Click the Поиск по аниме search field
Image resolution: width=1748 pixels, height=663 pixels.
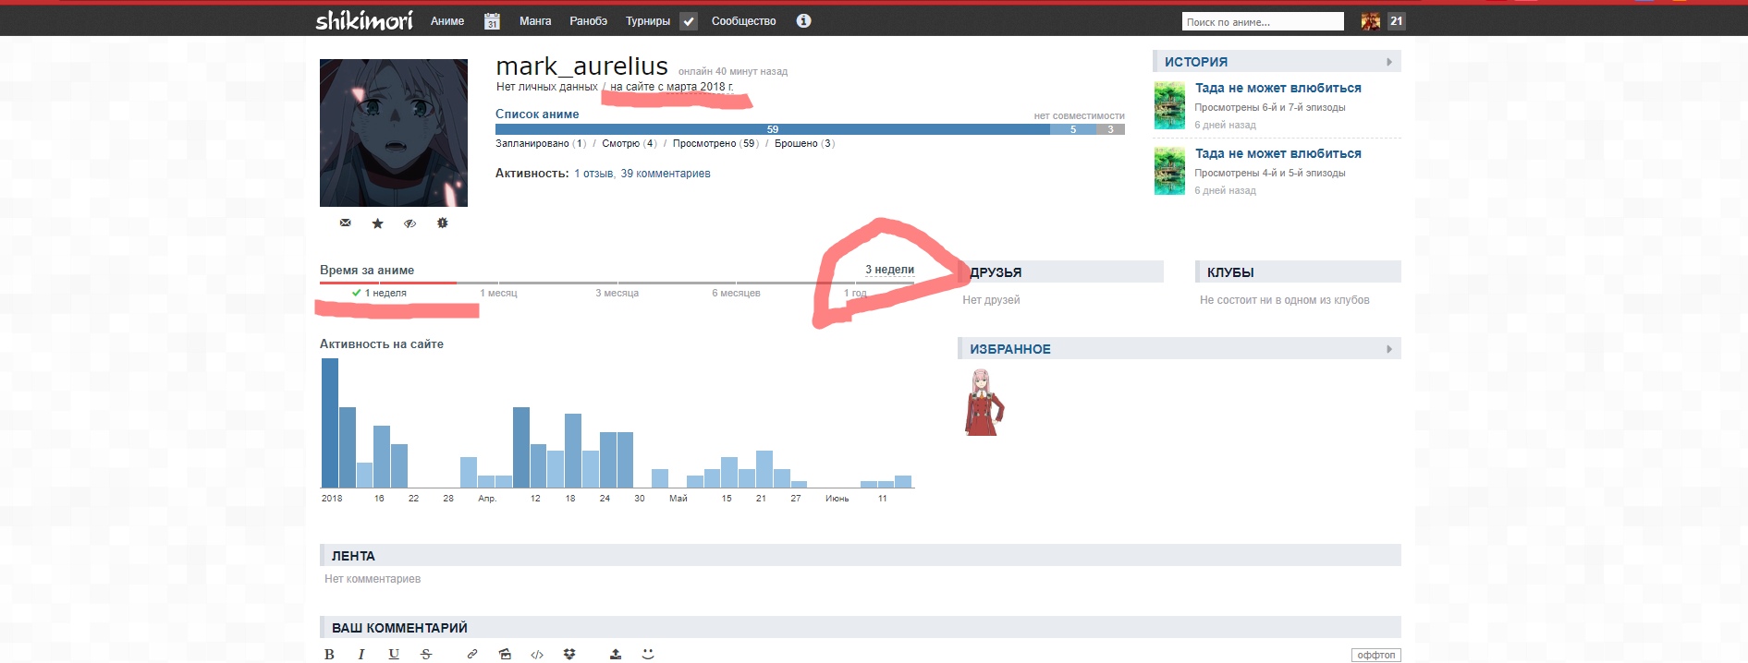tap(1262, 22)
